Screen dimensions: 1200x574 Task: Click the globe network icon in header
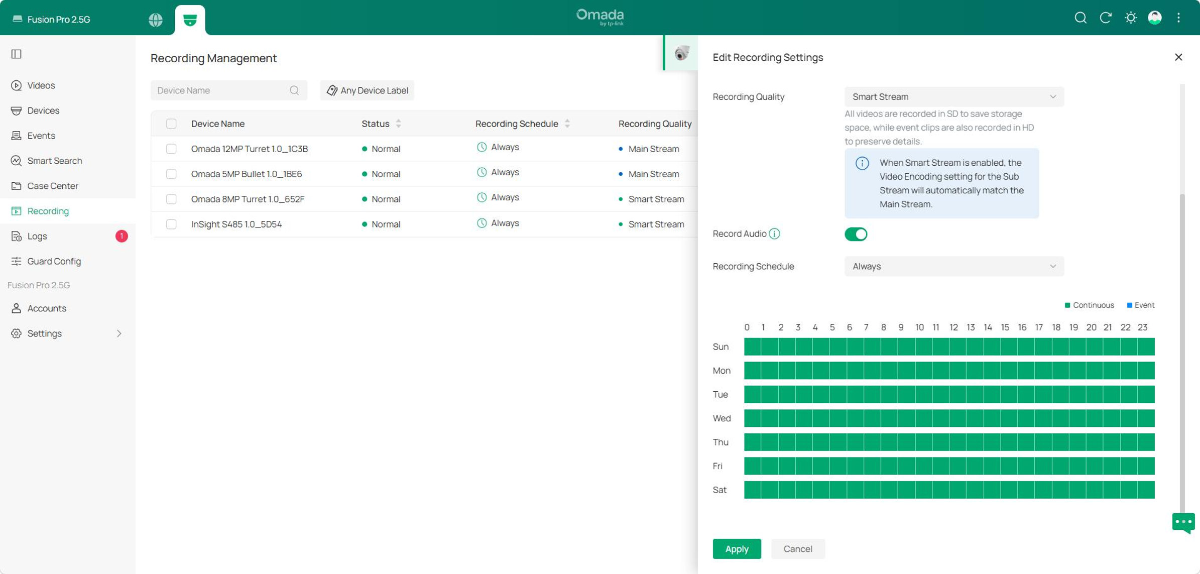click(156, 20)
